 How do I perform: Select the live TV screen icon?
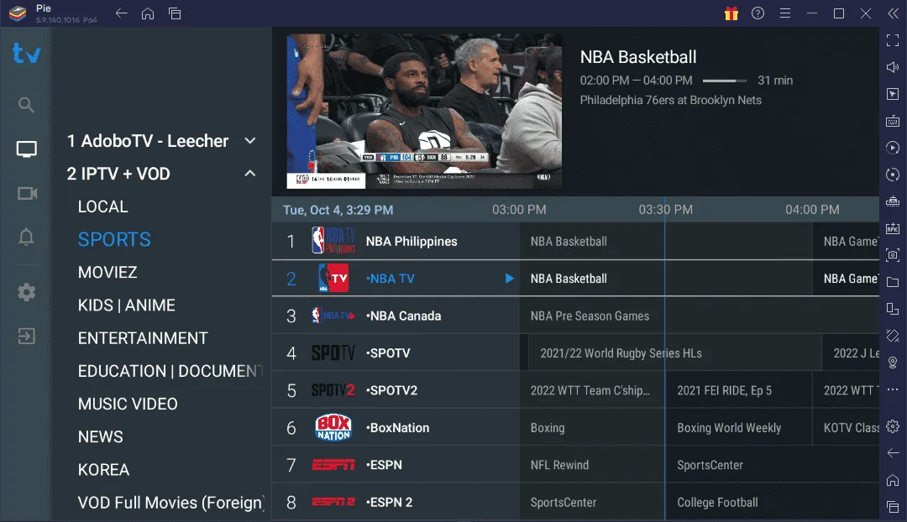26,149
